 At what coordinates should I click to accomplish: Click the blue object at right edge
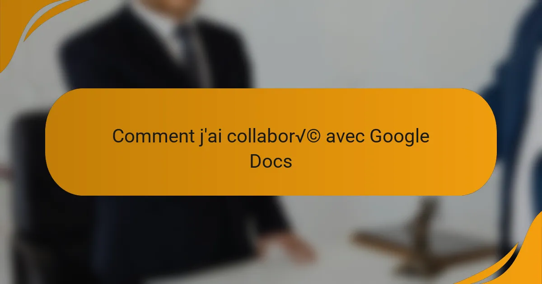point(515,90)
